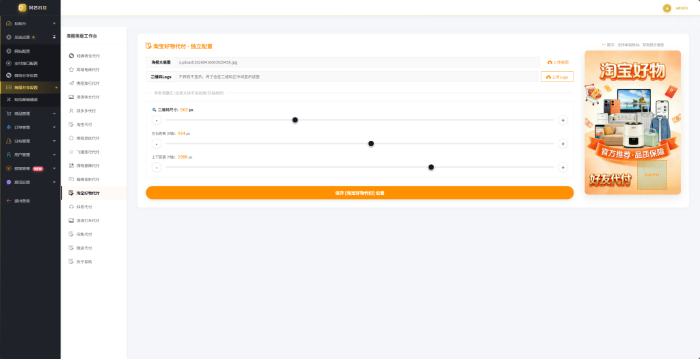
Task: Click the 分站管理 icon in sidebar
Action: [9, 141]
